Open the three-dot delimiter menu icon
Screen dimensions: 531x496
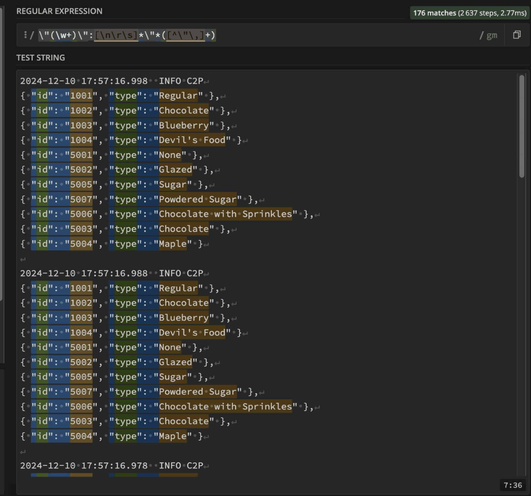[25, 35]
